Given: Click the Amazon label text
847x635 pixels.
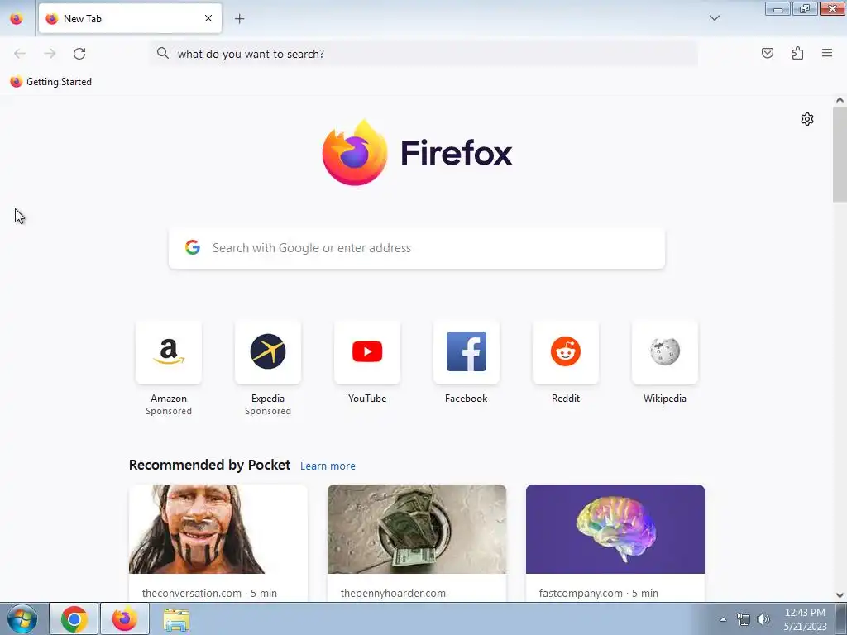Looking at the screenshot, I should pyautogui.click(x=169, y=399).
